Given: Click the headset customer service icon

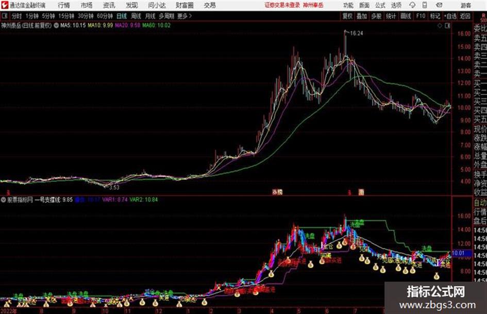Looking at the screenshot, I should click(412, 5).
